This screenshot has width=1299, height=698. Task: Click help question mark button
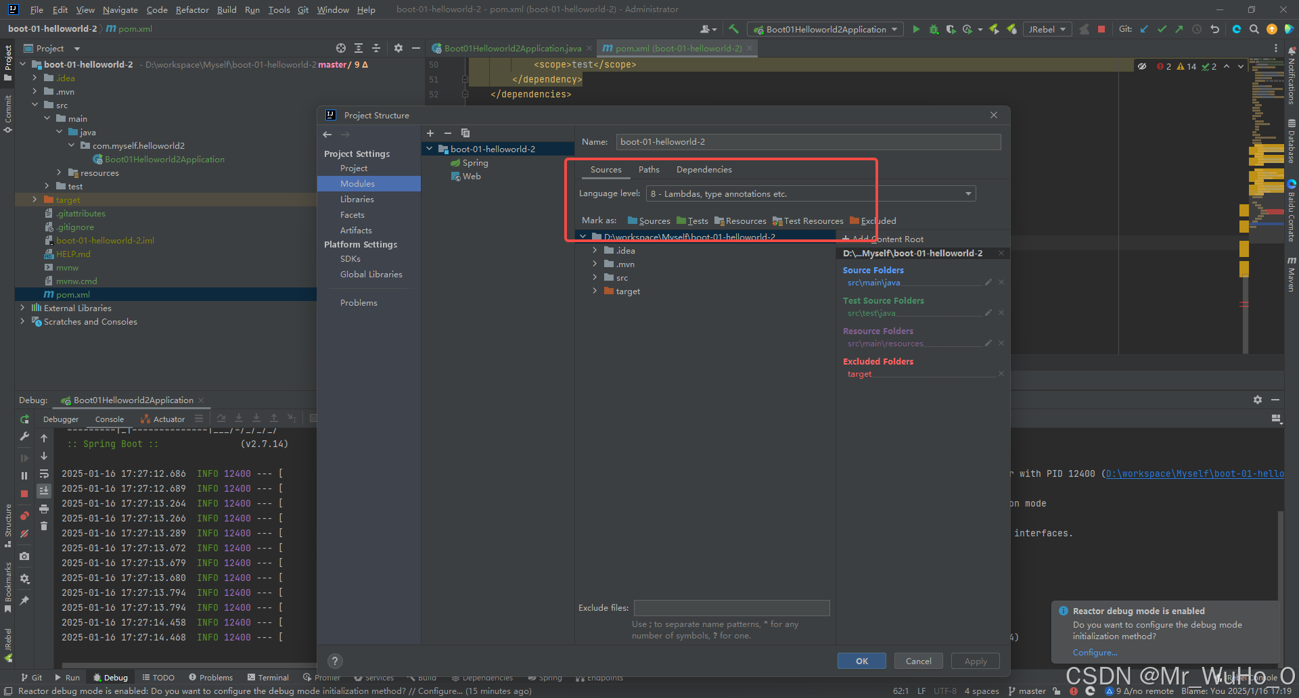(335, 661)
